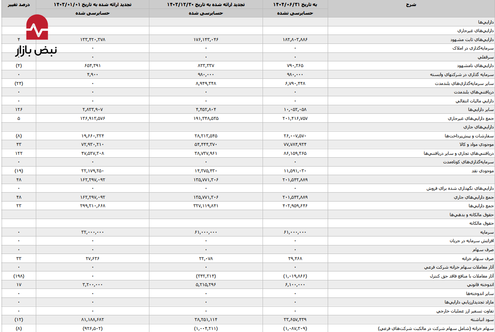Click the ۱۴۰۳/۱۲/۳۰ restated date column header
This screenshot has width=495, height=332.
tap(206, 4)
